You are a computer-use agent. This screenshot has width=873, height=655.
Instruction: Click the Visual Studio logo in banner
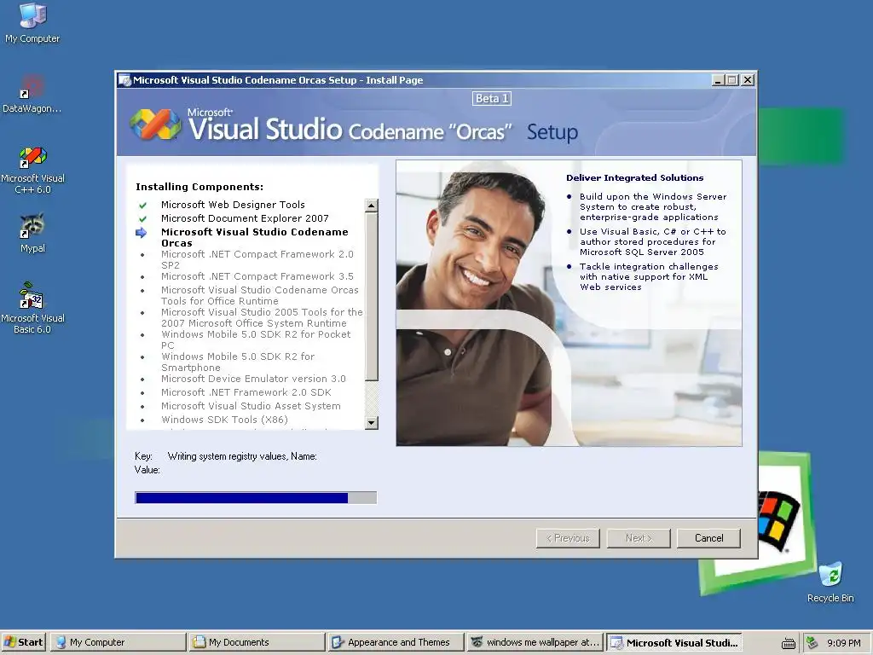coord(156,125)
